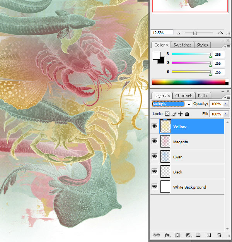
Task: Zoom in in Navigator panel
Action: [220, 33]
